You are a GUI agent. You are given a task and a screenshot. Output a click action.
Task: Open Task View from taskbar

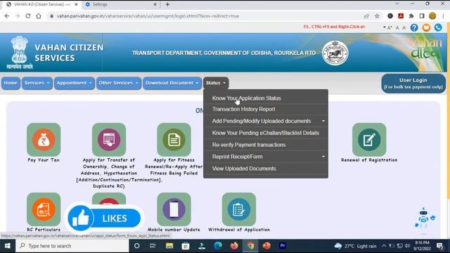pos(153,246)
